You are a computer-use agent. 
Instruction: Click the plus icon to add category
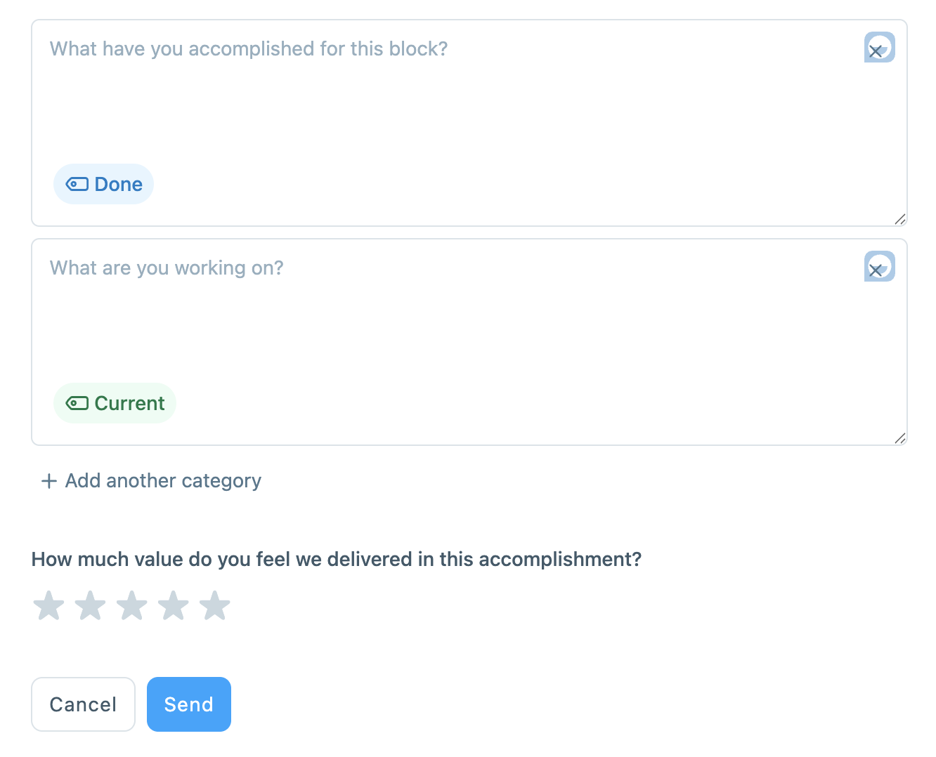tap(49, 481)
